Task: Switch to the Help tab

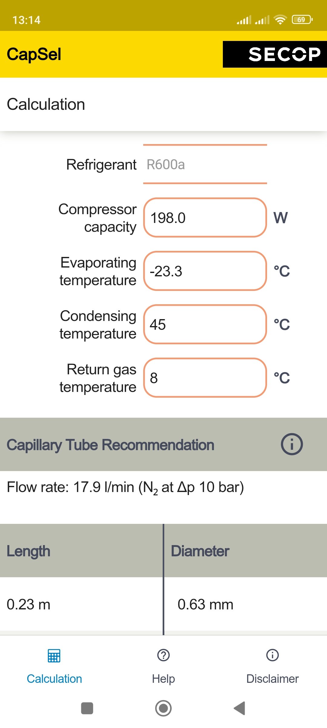Action: (x=163, y=679)
